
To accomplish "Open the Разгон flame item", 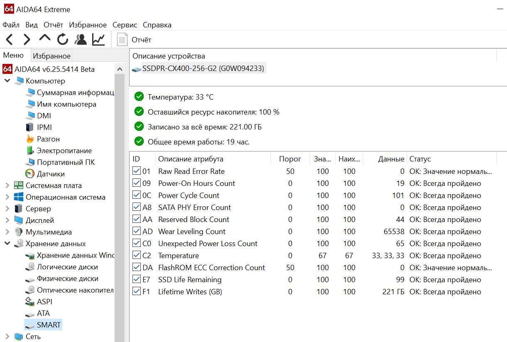I will pyautogui.click(x=43, y=139).
